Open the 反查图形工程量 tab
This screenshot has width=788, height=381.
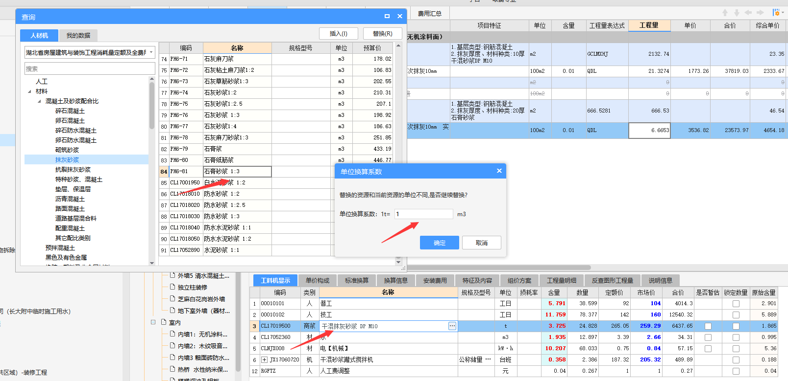tap(613, 280)
